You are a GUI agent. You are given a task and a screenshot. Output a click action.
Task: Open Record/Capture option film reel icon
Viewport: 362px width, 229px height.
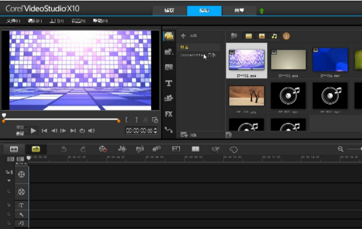coord(103,149)
